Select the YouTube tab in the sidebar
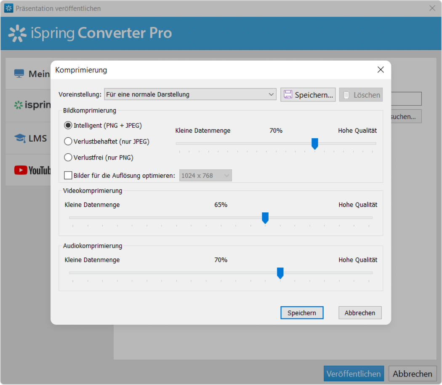 28,170
